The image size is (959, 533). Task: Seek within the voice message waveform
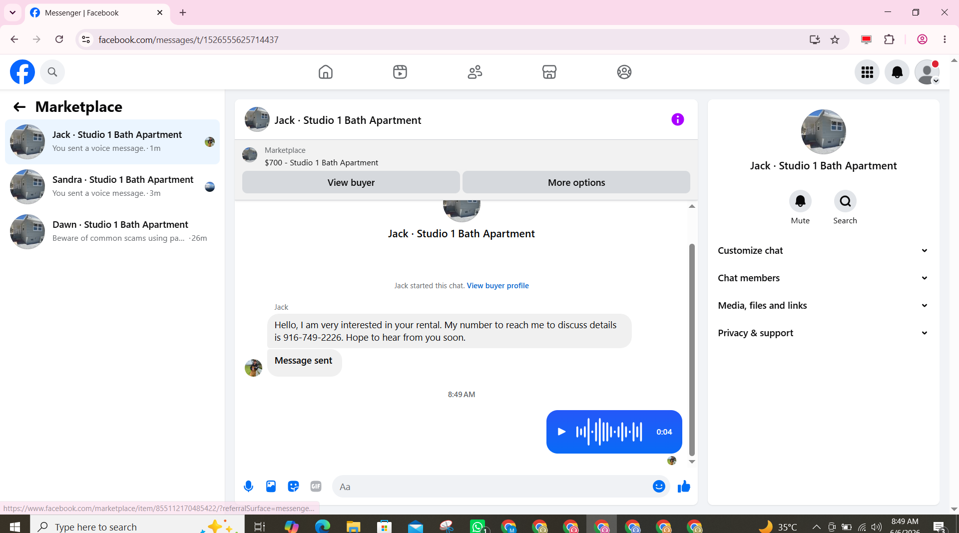tap(609, 432)
